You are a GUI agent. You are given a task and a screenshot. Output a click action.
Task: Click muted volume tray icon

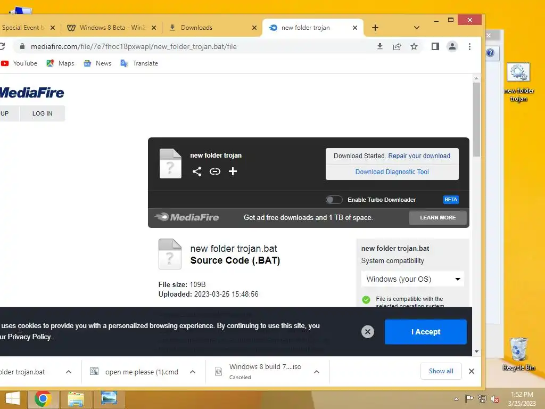pos(494,399)
